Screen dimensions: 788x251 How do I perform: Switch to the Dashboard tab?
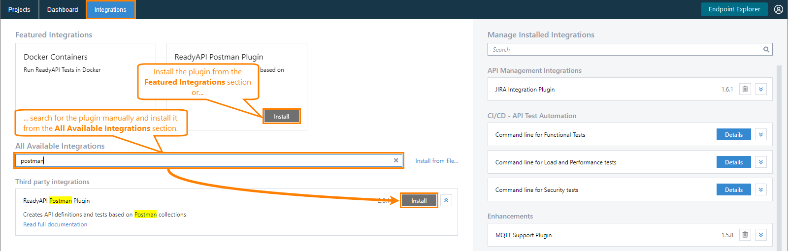[x=63, y=9]
